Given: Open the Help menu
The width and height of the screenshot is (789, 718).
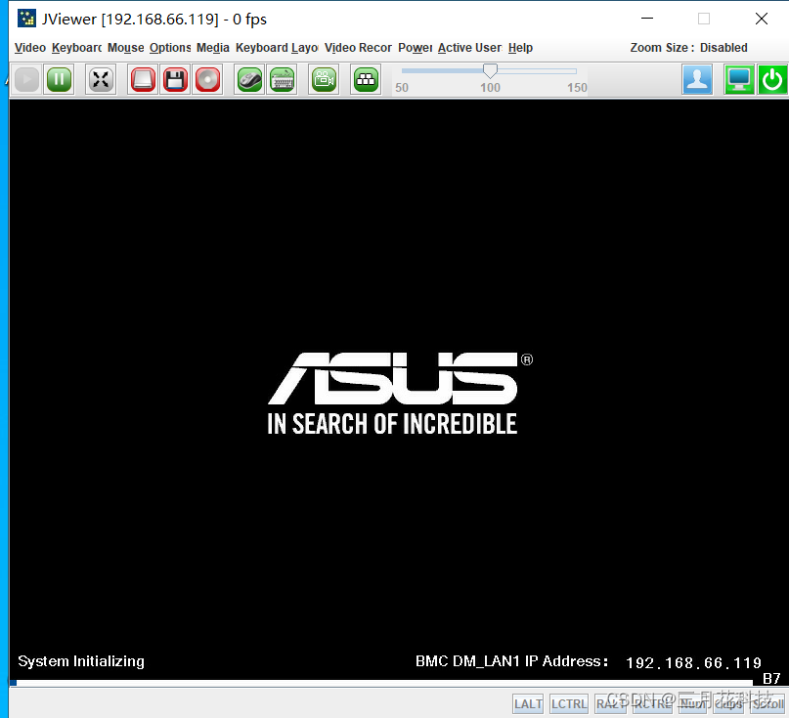Looking at the screenshot, I should (x=520, y=48).
